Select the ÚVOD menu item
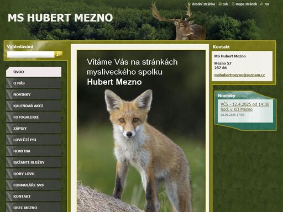 coord(34,72)
